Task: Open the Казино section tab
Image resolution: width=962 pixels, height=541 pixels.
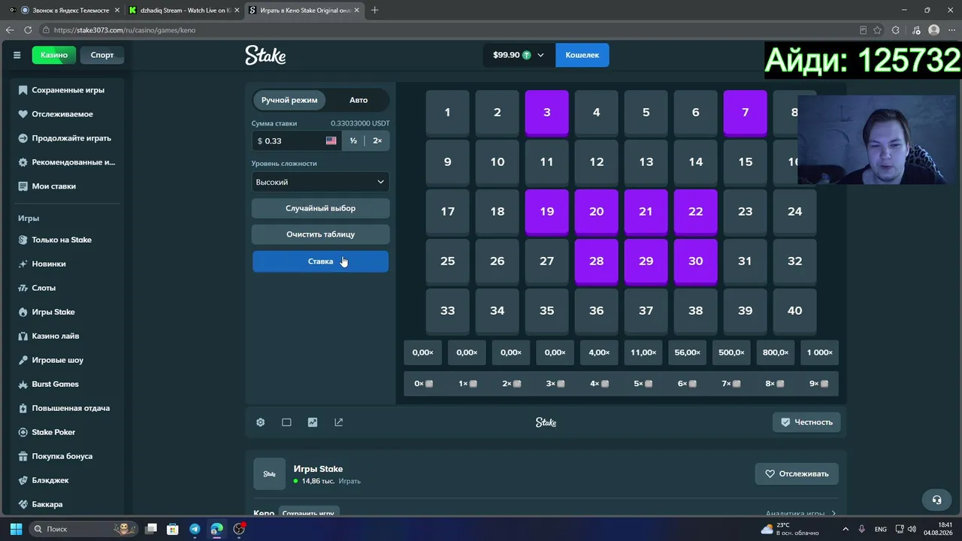Action: point(54,55)
